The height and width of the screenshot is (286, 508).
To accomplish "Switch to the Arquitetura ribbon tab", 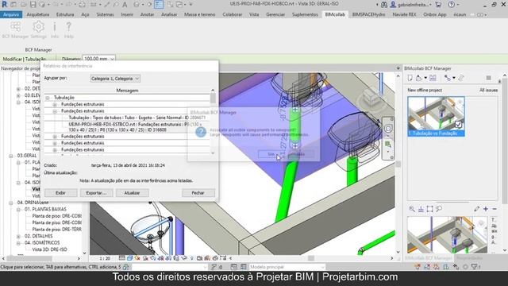I will point(38,14).
